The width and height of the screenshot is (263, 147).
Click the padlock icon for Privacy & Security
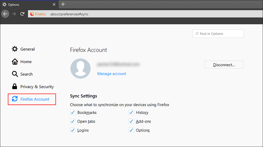pyautogui.click(x=15, y=86)
